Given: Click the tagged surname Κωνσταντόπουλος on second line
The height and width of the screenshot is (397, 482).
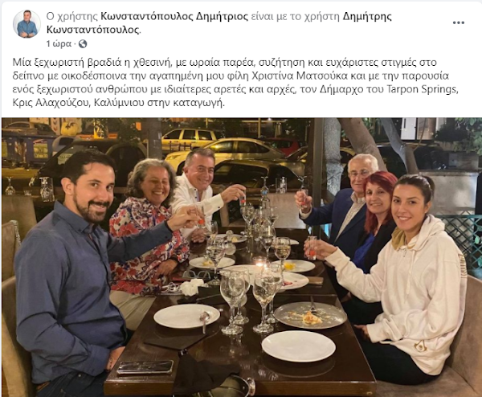Looking at the screenshot, I should [93, 30].
